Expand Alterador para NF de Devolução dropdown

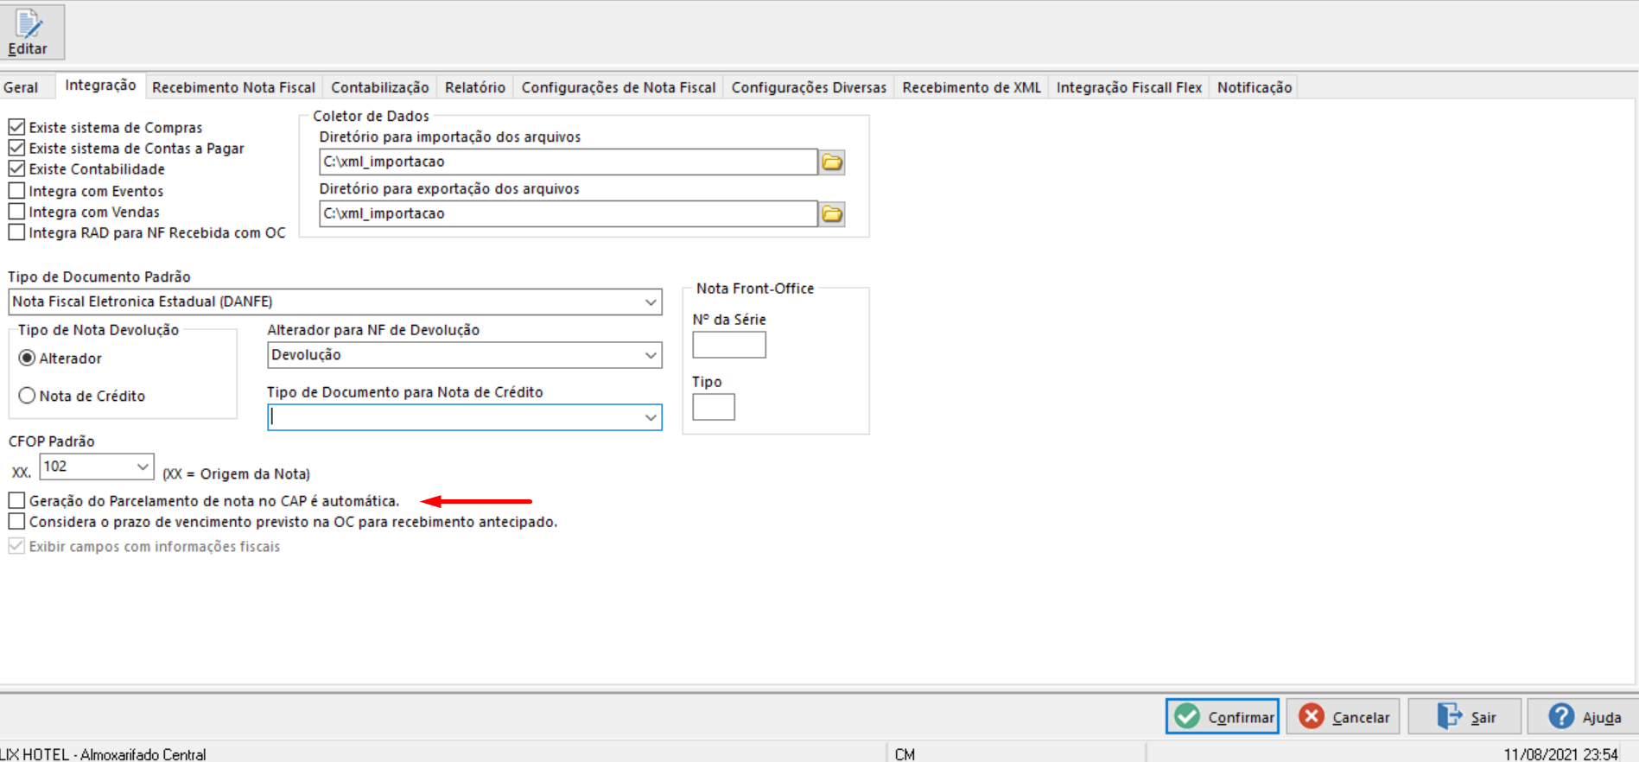(x=651, y=355)
